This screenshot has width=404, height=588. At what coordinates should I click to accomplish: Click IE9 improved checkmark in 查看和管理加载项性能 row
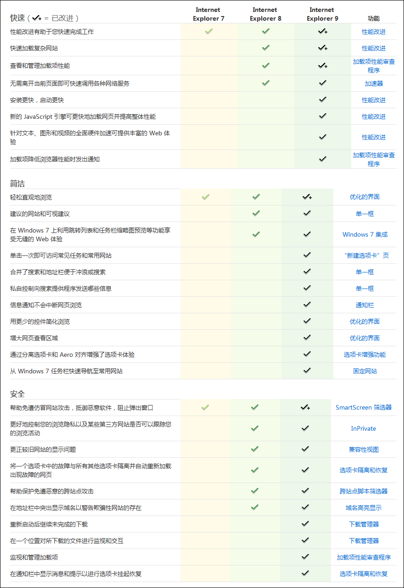pos(323,66)
